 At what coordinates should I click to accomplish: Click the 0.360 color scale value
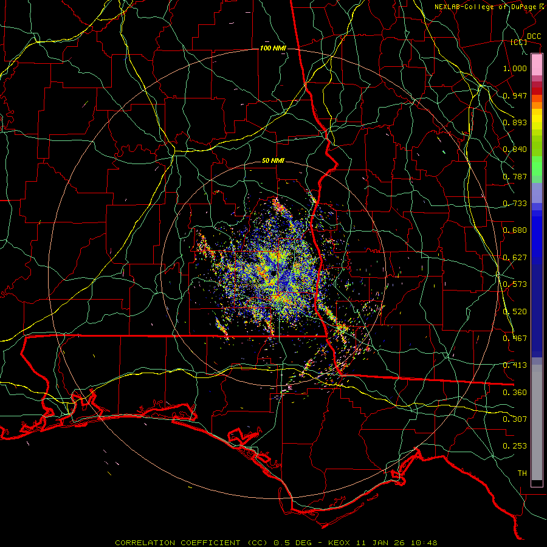click(515, 393)
